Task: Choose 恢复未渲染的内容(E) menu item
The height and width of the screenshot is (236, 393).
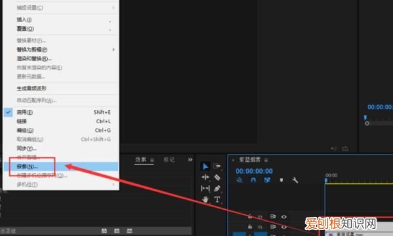Action: pos(60,68)
